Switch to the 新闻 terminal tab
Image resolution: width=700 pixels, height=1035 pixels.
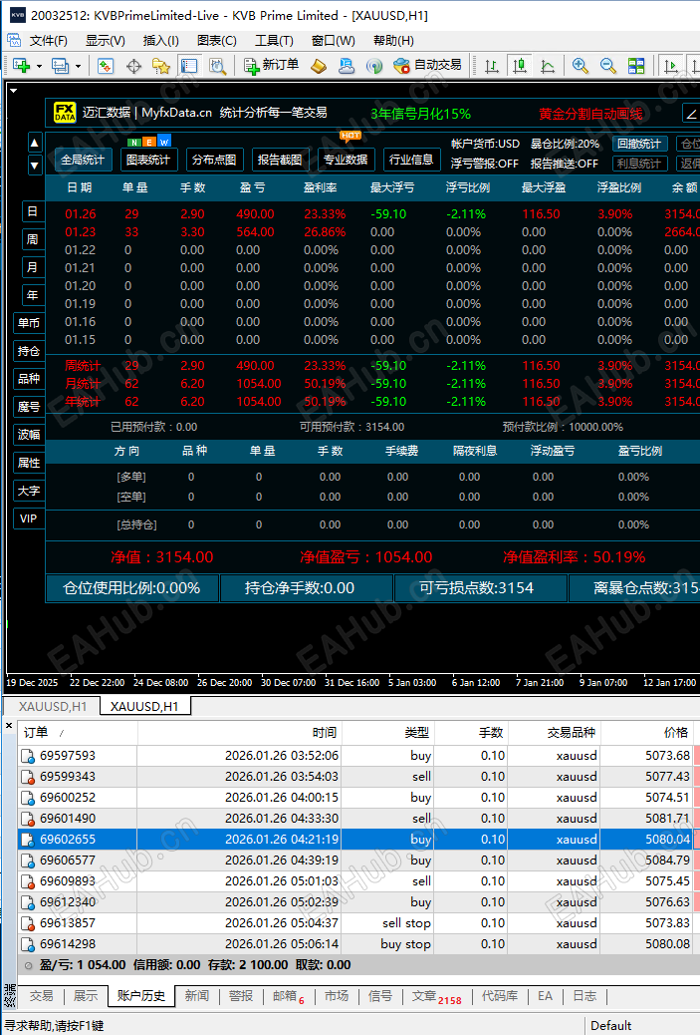tap(196, 995)
